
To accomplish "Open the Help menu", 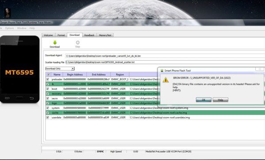I will (32, 28).
